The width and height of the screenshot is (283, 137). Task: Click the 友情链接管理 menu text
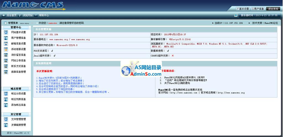click(x=19, y=125)
